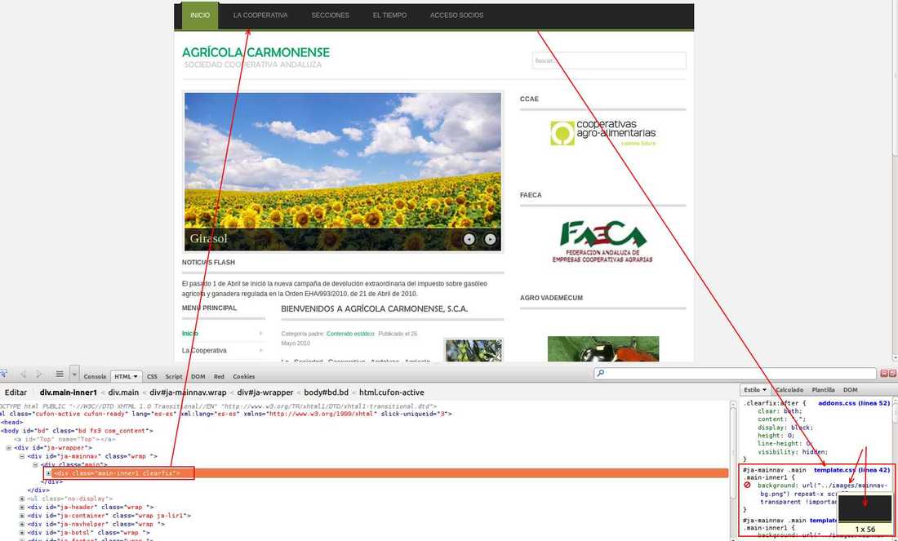The width and height of the screenshot is (898, 541).
Task: Click the Editar button in Firebug
Action: (x=16, y=392)
